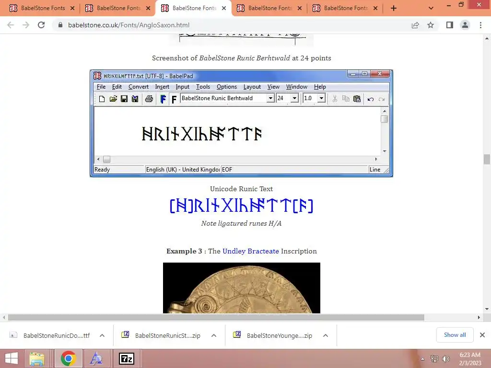Click the 'Unicode Runic Text' caption
The image size is (491, 368).
point(242,189)
